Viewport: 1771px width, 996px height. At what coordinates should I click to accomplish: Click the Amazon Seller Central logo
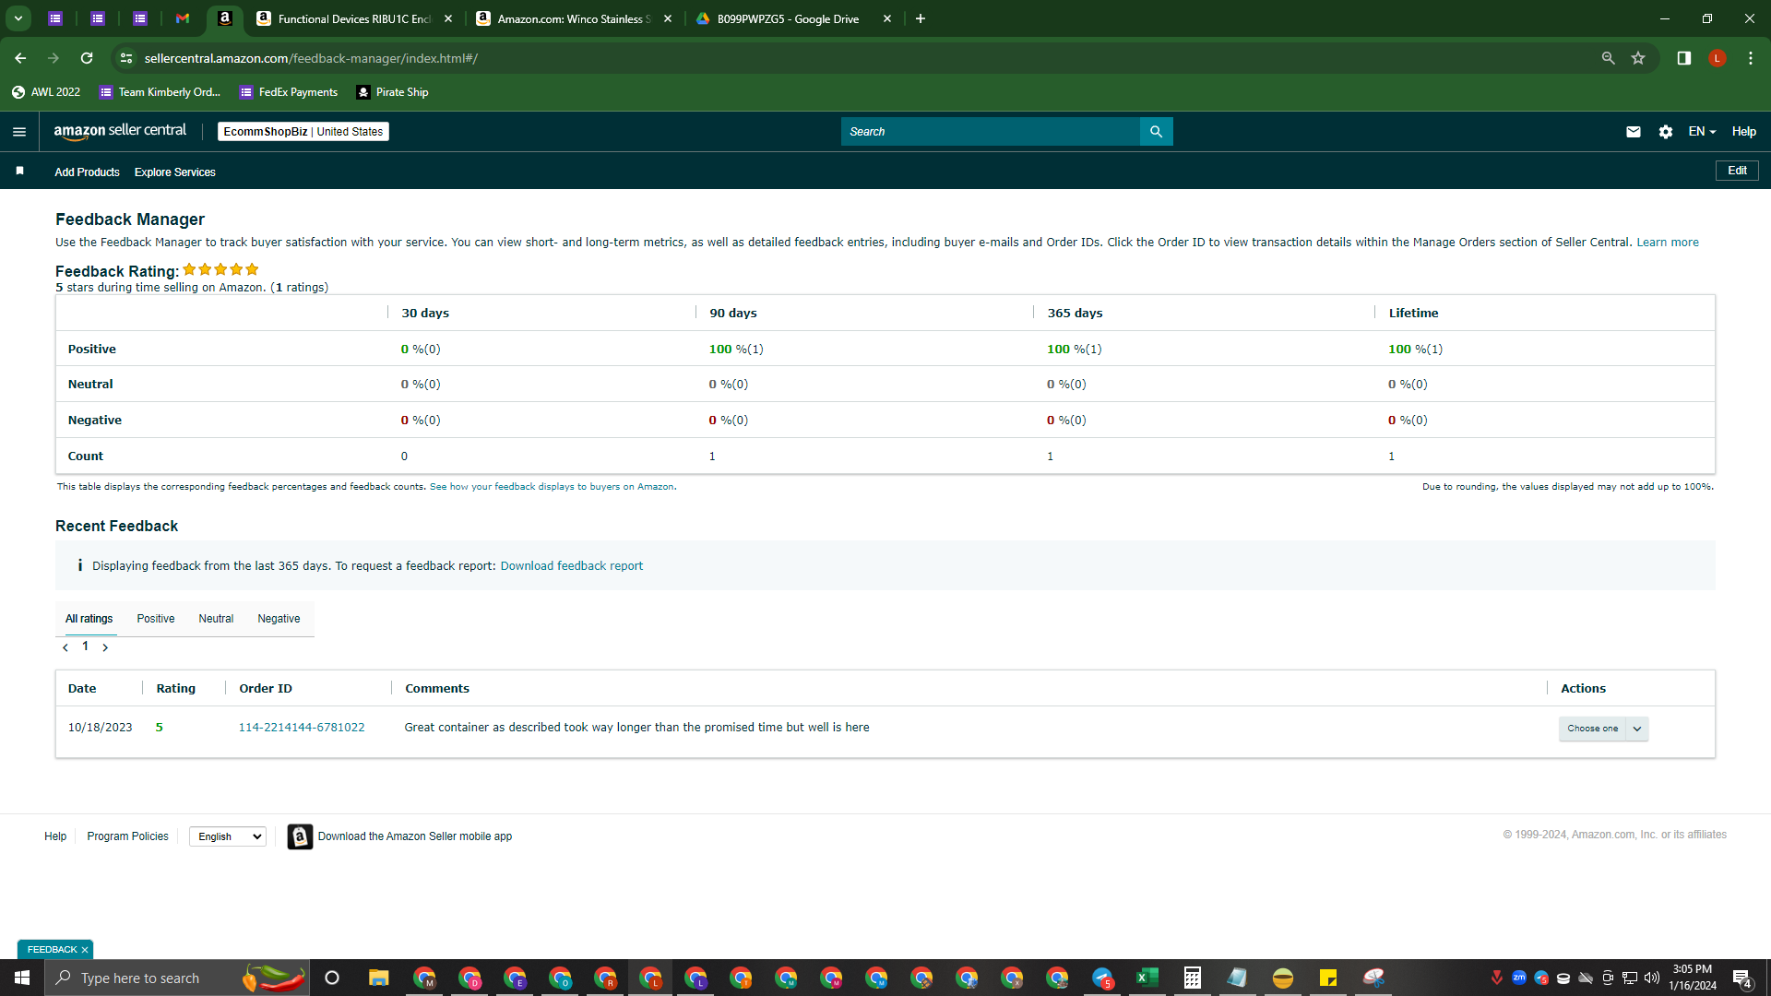coord(120,131)
